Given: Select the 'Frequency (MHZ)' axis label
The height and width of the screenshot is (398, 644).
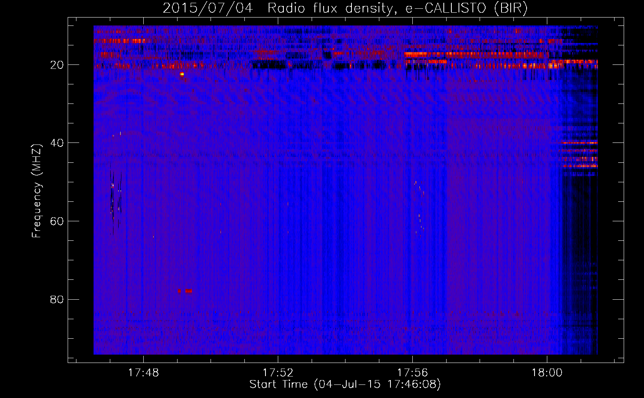Looking at the screenshot, I should point(37,191).
